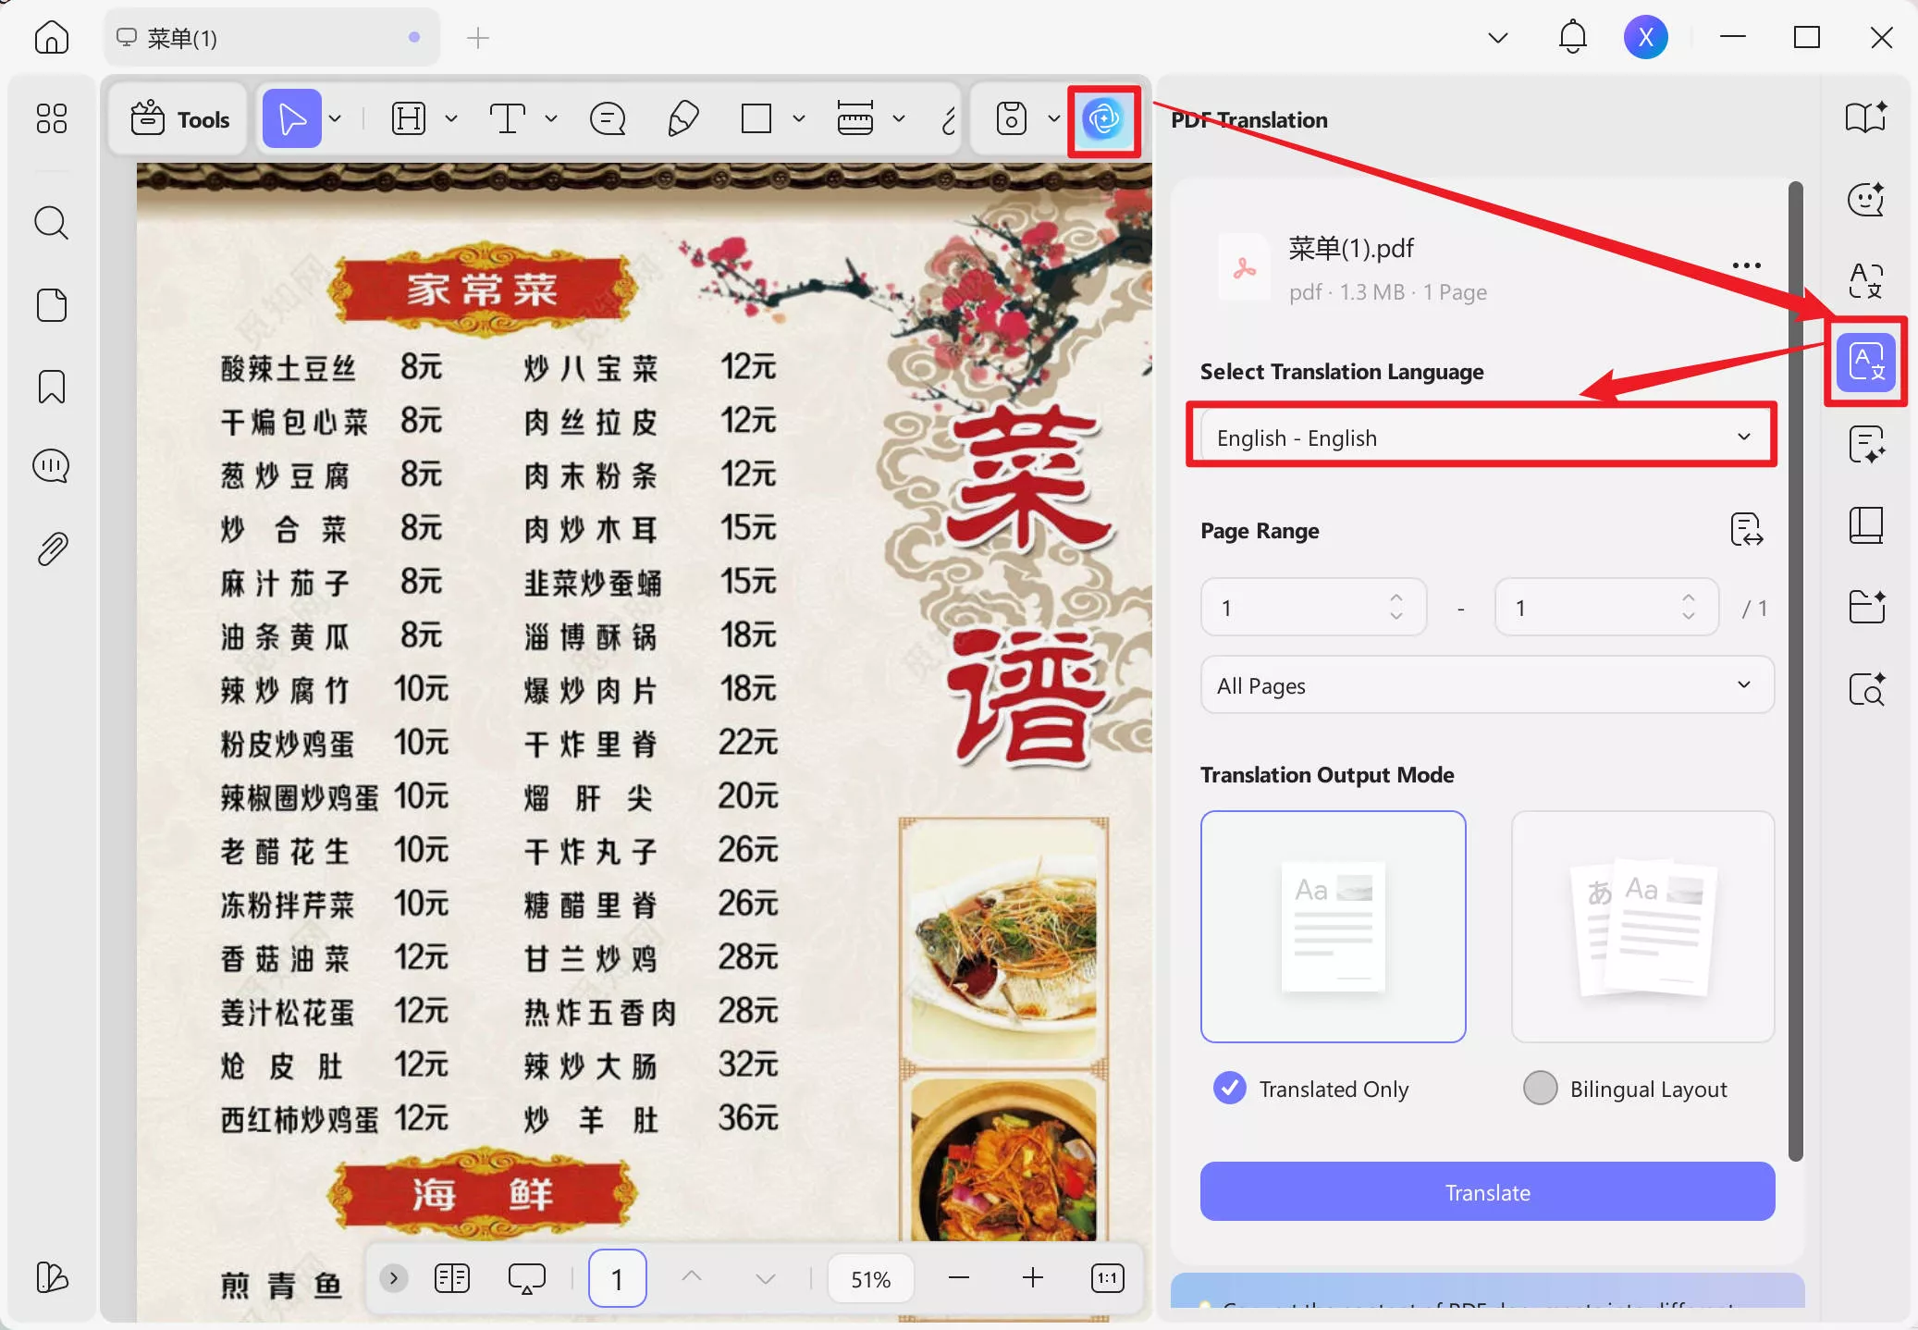Open the Tools panel
The height and width of the screenshot is (1330, 1918).
pyautogui.click(x=178, y=118)
